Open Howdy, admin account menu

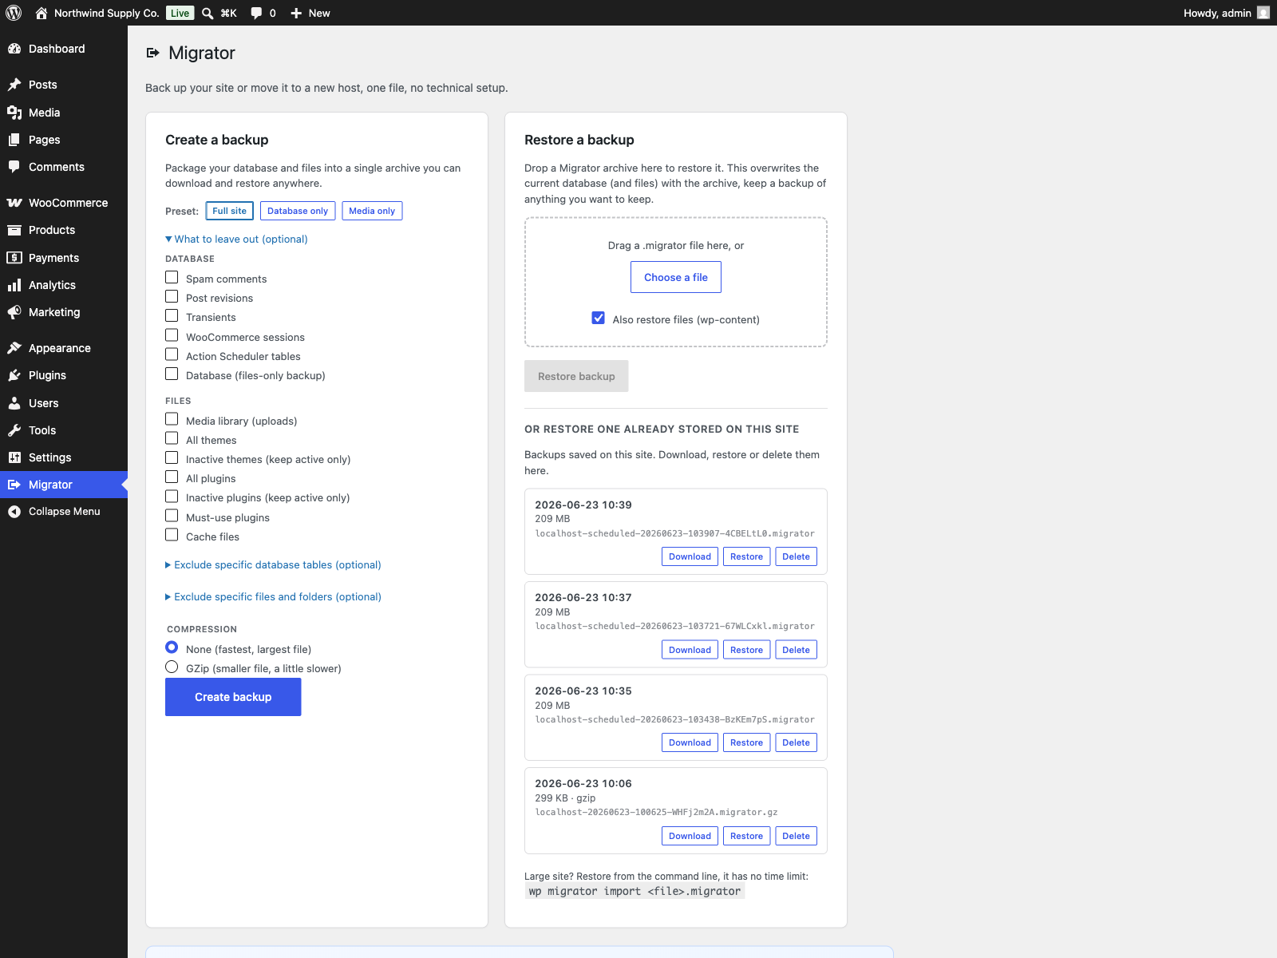tap(1226, 13)
